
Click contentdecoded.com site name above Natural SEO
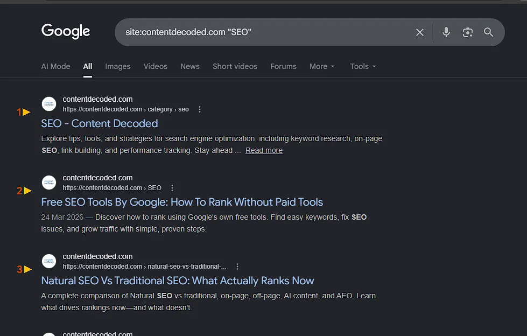[97, 256]
